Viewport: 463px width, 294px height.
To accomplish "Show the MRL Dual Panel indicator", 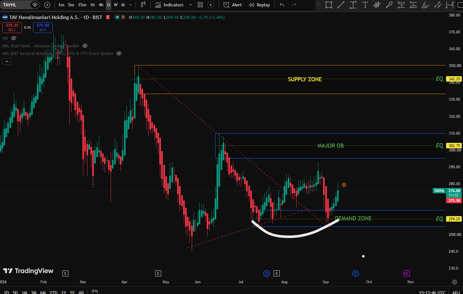I will pos(85,46).
